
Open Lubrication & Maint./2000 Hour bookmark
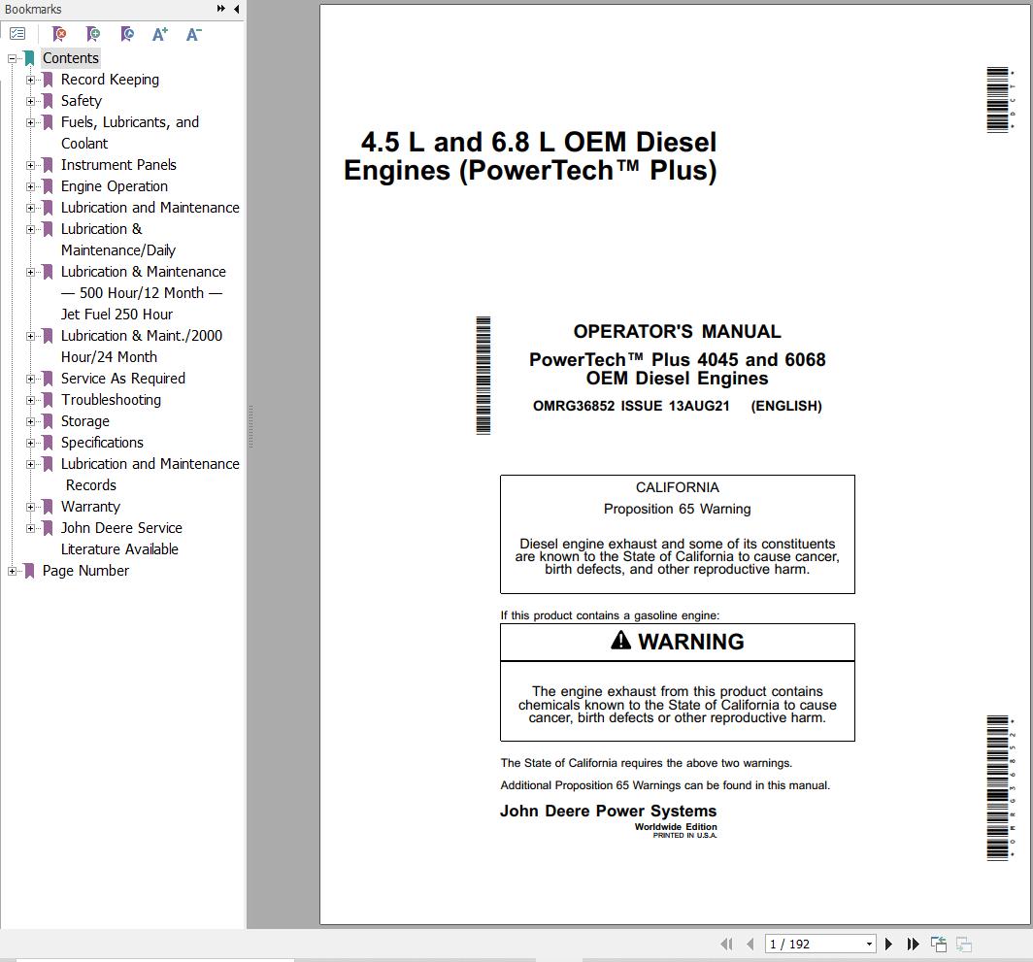pos(142,346)
